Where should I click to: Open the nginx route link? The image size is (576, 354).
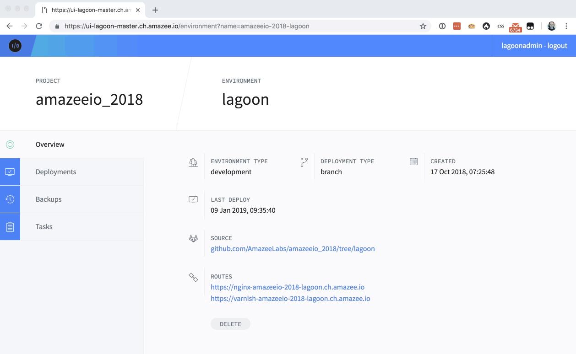pyautogui.click(x=288, y=287)
